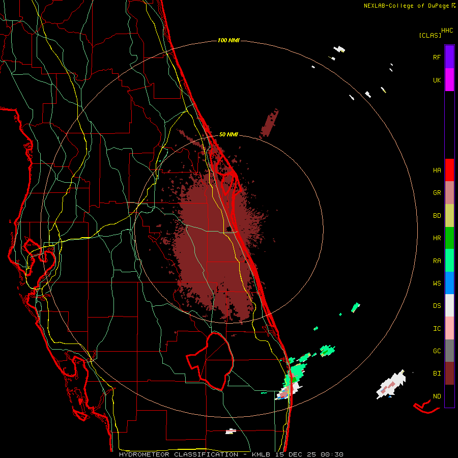Click the HR legend label
Image resolution: width=458 pixels, height=458 pixels.
(437, 238)
